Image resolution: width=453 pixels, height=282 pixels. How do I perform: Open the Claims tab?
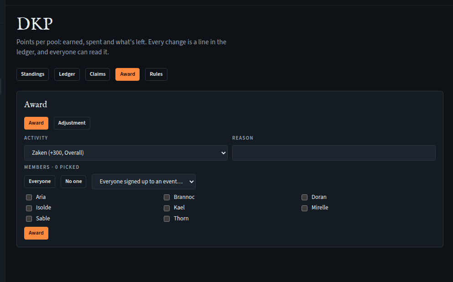click(x=98, y=74)
